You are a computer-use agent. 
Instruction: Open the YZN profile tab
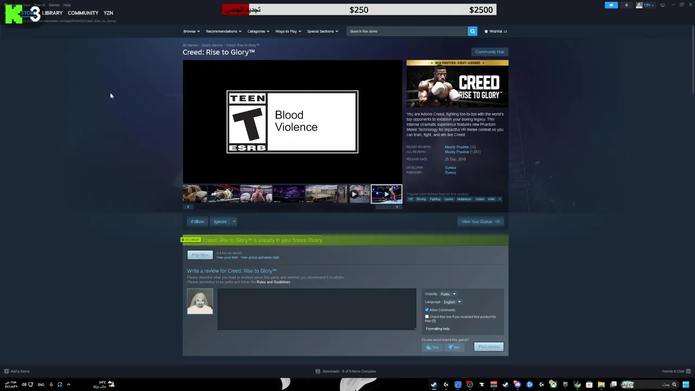point(108,13)
